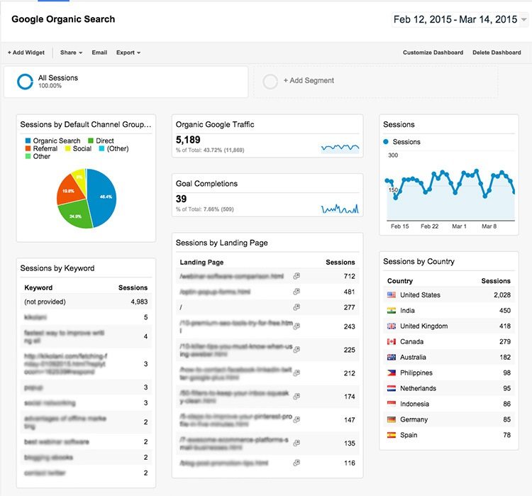Click the Organic Search legend swatch
Viewport: 532px width, 496px height.
coord(28,140)
